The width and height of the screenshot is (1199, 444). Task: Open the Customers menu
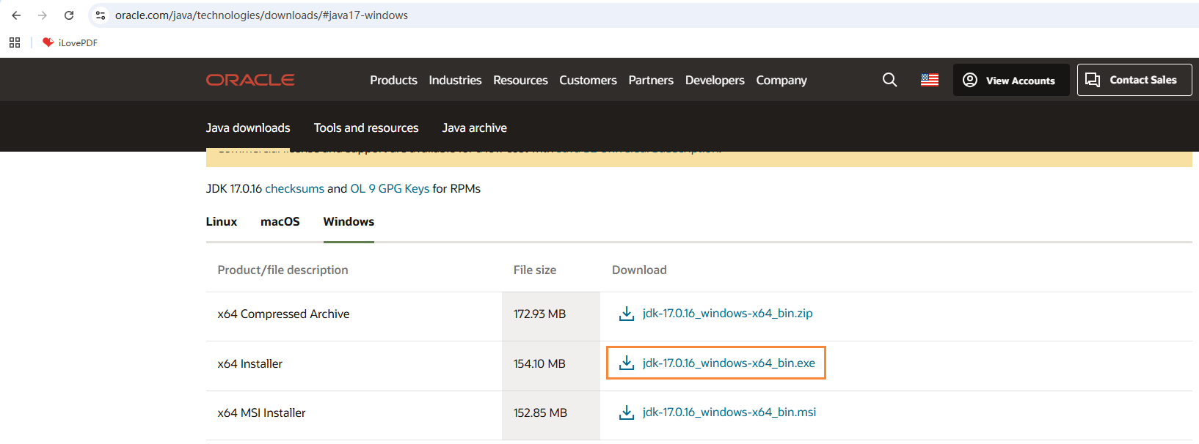click(588, 80)
